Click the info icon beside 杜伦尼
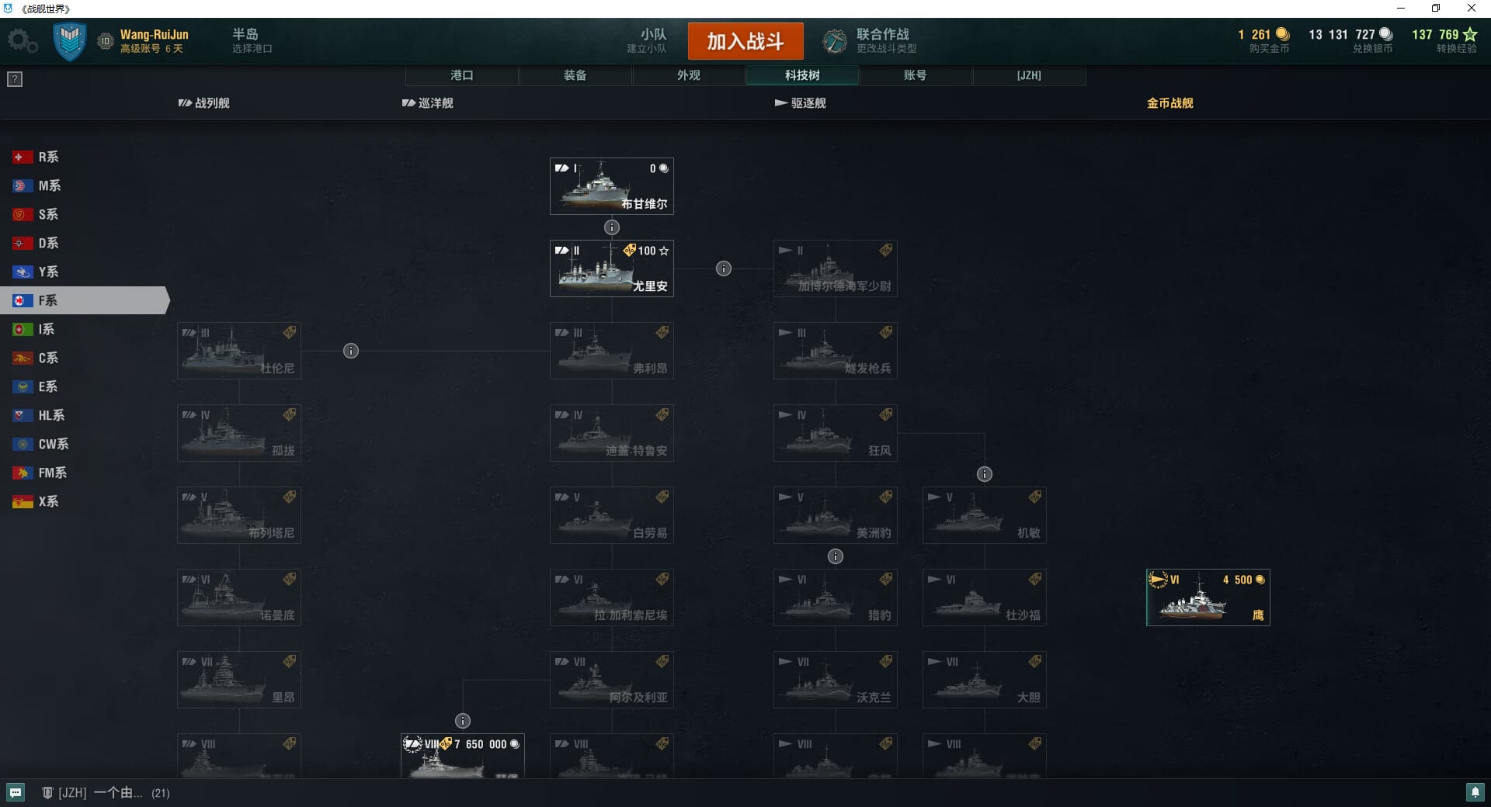1491x807 pixels. [351, 351]
